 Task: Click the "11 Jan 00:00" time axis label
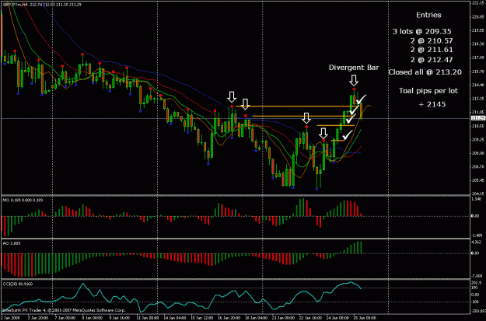coord(148,318)
